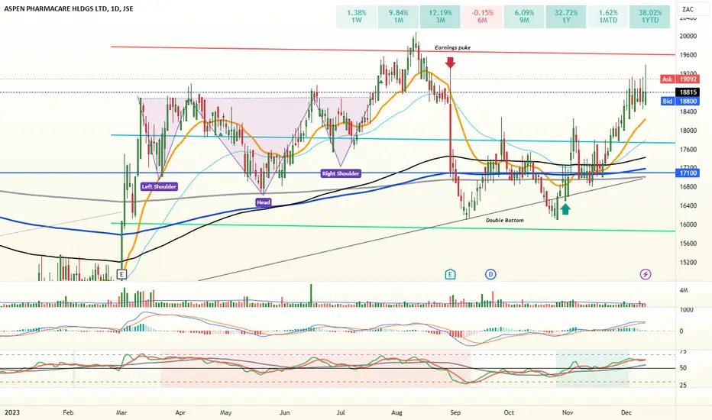The height and width of the screenshot is (420, 712).
Task: Select the 1Y 32.72% performance box
Action: (566, 17)
